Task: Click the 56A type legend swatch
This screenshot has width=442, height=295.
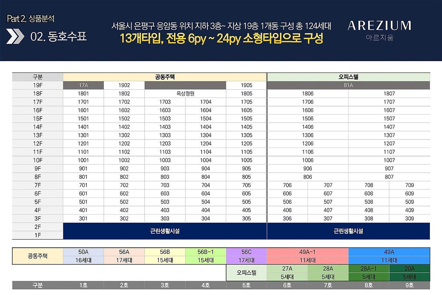Action: pos(124,252)
